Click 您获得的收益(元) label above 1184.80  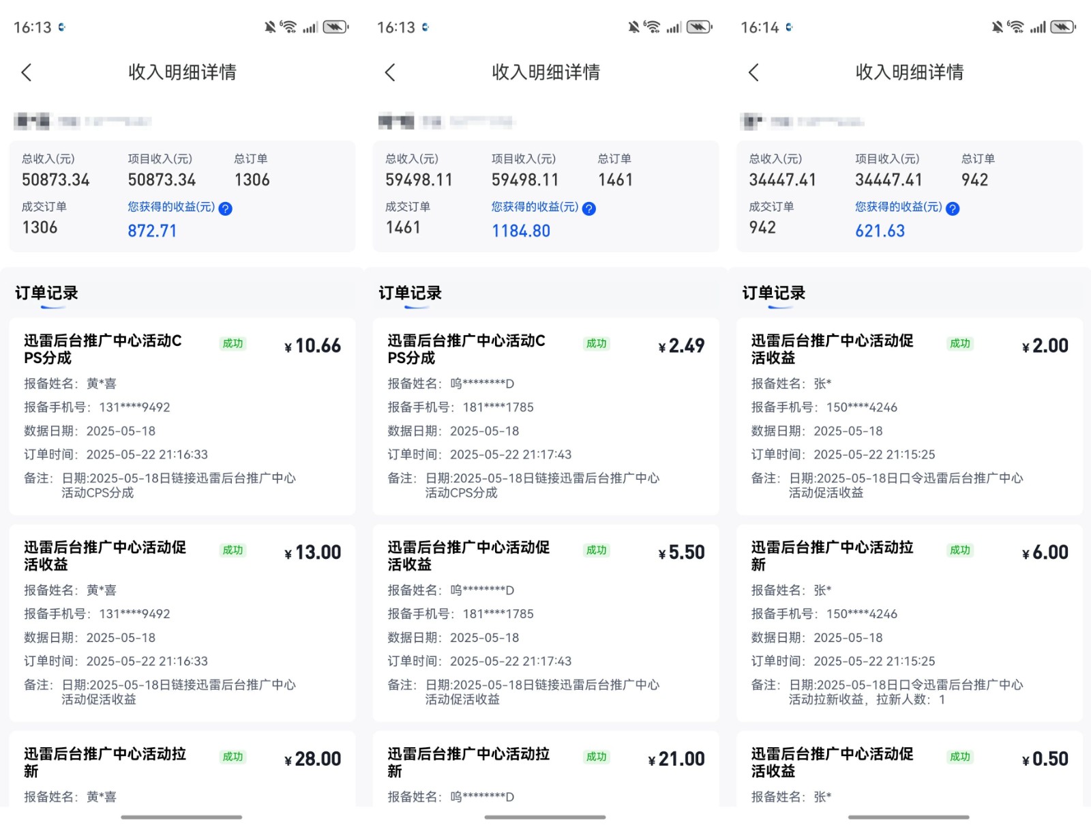535,207
